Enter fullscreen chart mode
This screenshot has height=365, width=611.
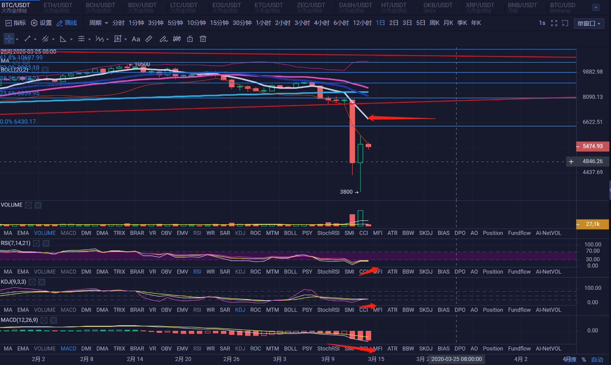[x=554, y=23]
